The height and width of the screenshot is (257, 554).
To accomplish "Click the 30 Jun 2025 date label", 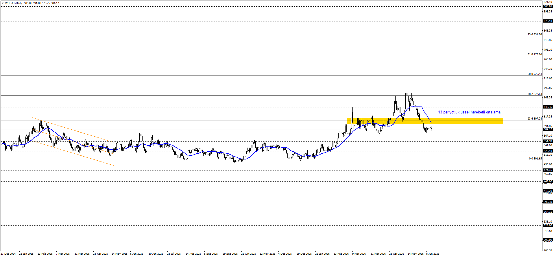I will coord(156,254).
